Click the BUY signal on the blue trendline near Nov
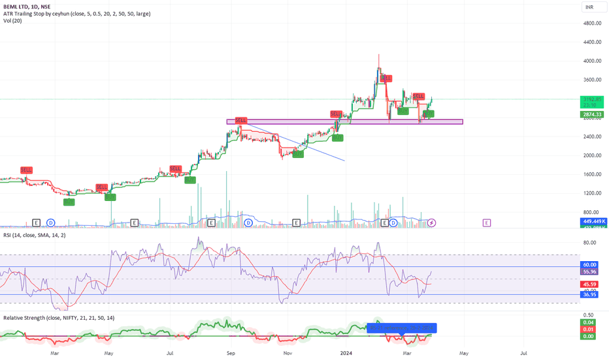 click(x=297, y=154)
